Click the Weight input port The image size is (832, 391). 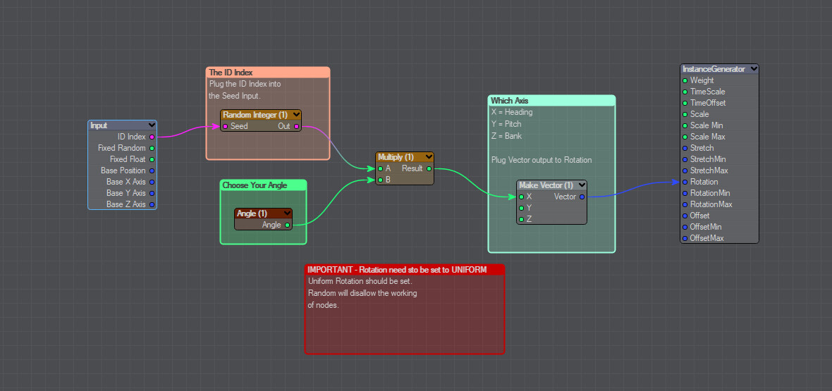[x=685, y=80]
